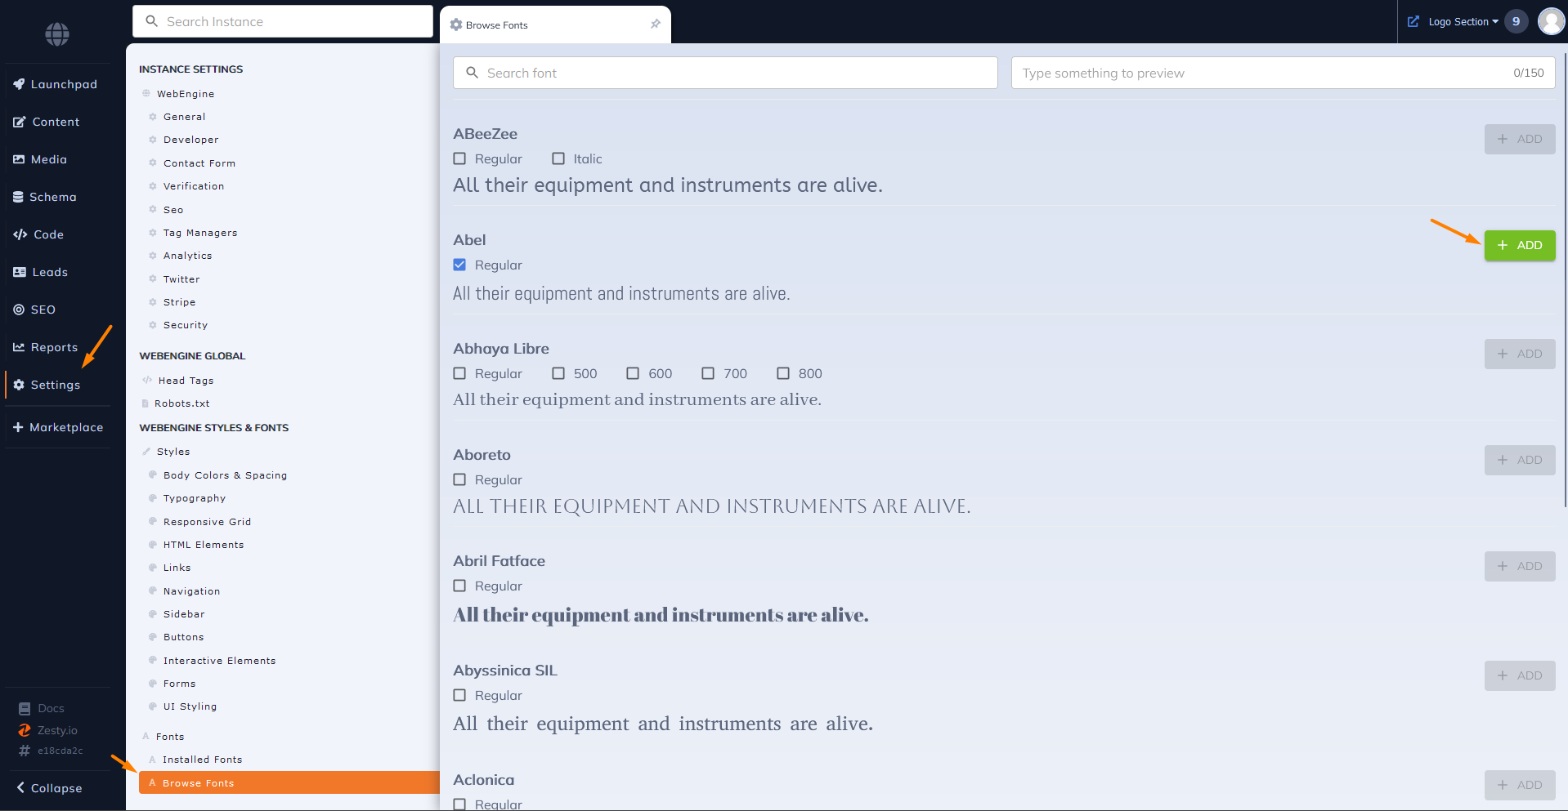Uncheck Regular weight for Abel

(x=459, y=265)
